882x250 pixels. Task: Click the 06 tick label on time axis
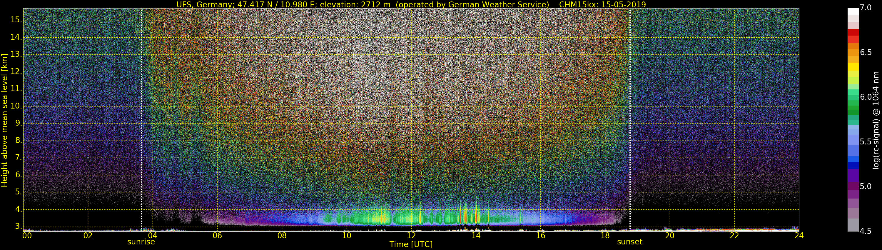218,235
